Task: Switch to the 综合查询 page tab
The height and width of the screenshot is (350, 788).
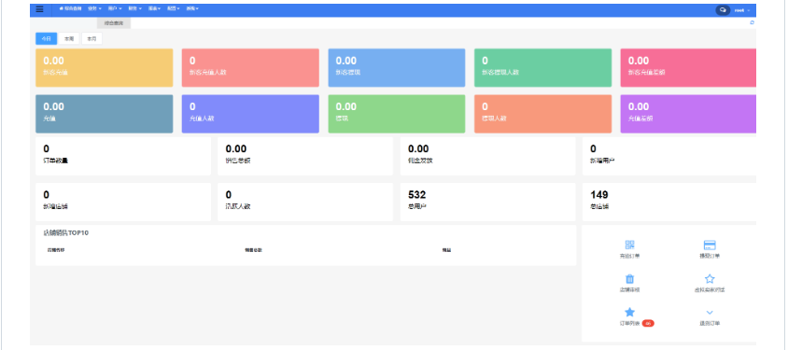Action: (x=114, y=23)
